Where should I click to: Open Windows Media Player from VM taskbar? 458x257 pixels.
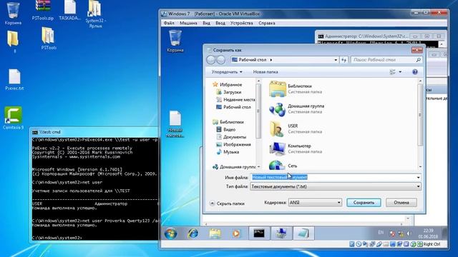(x=236, y=233)
